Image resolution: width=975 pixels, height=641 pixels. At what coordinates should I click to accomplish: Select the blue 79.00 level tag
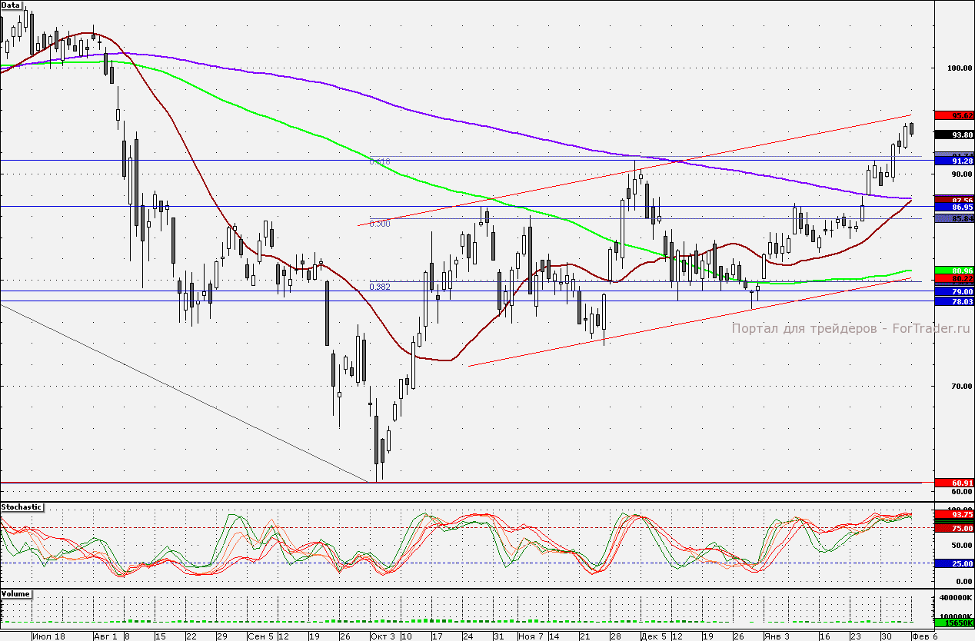point(953,292)
